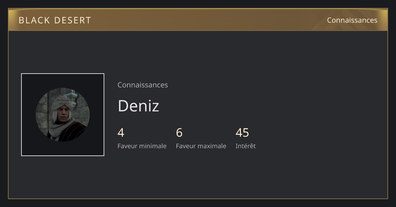
Task: Click the BLACK DESERT header title
Action: [x=55, y=20]
